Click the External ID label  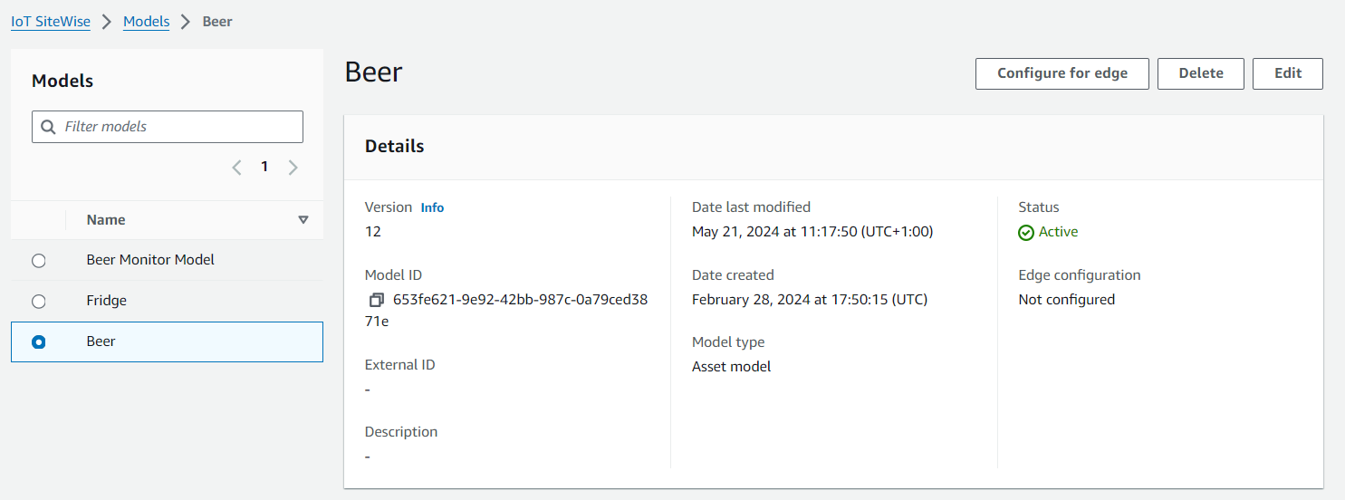(400, 365)
